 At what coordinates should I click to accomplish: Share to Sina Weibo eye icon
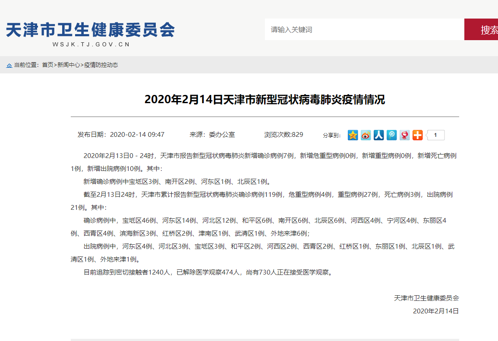366,135
